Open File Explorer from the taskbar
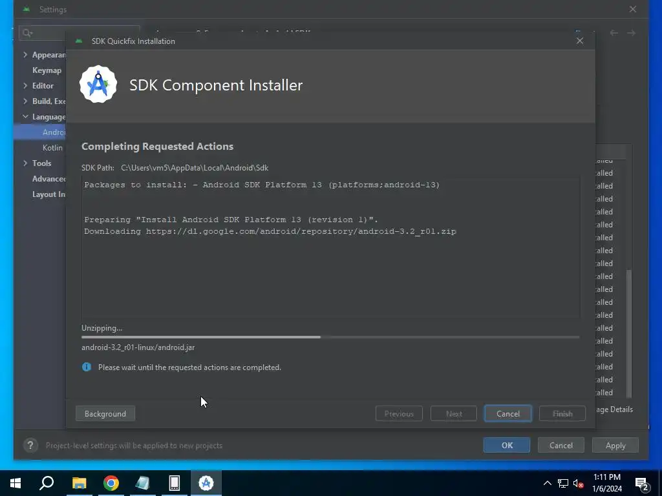 point(79,483)
